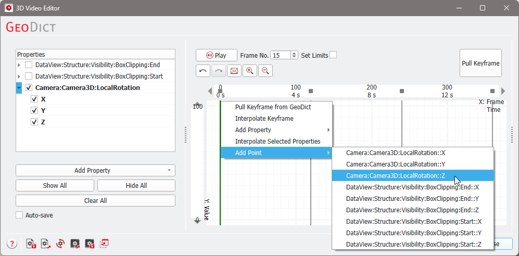Image resolution: width=519 pixels, height=256 pixels.
Task: Click the detach window icon in bottom toolbar
Action: coord(104,244)
